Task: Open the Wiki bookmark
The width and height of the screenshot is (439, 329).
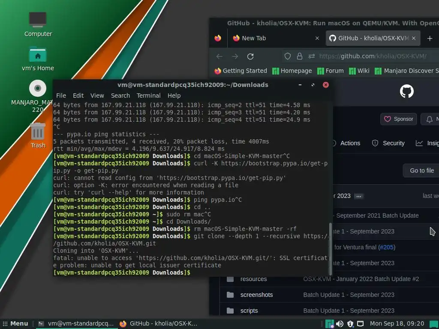Action: (x=359, y=71)
